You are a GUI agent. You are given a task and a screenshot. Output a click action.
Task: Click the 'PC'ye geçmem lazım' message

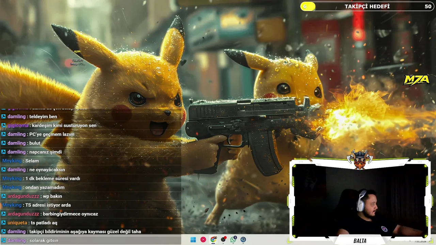[x=52, y=134]
